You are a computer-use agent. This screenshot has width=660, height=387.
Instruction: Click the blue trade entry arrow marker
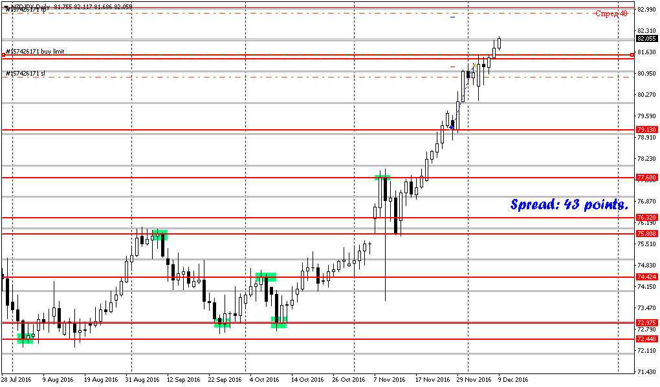(x=451, y=127)
